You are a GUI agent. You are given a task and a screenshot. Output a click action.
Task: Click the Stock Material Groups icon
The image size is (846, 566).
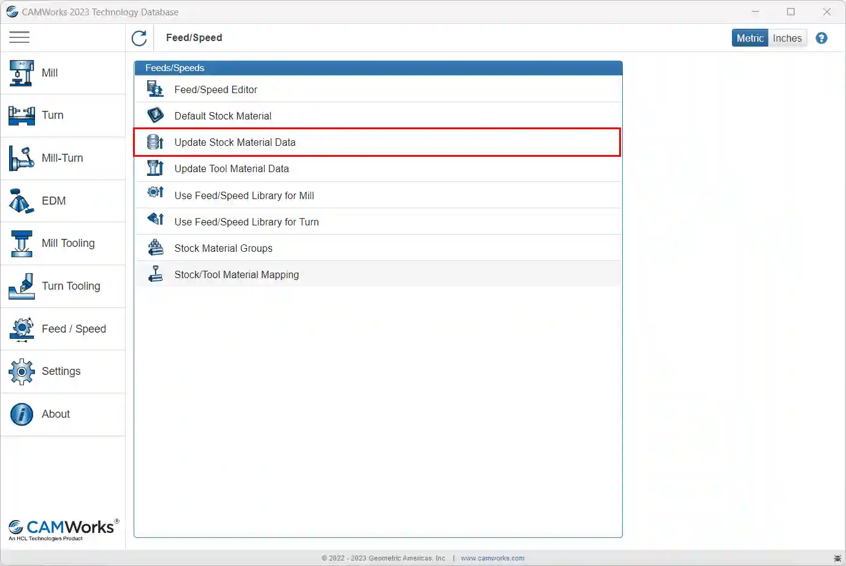point(156,247)
